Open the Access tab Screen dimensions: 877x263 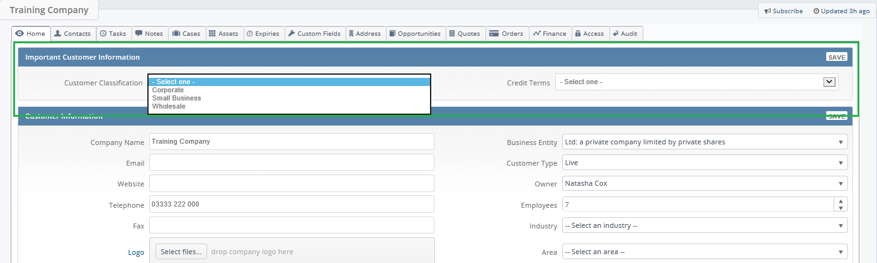point(589,33)
